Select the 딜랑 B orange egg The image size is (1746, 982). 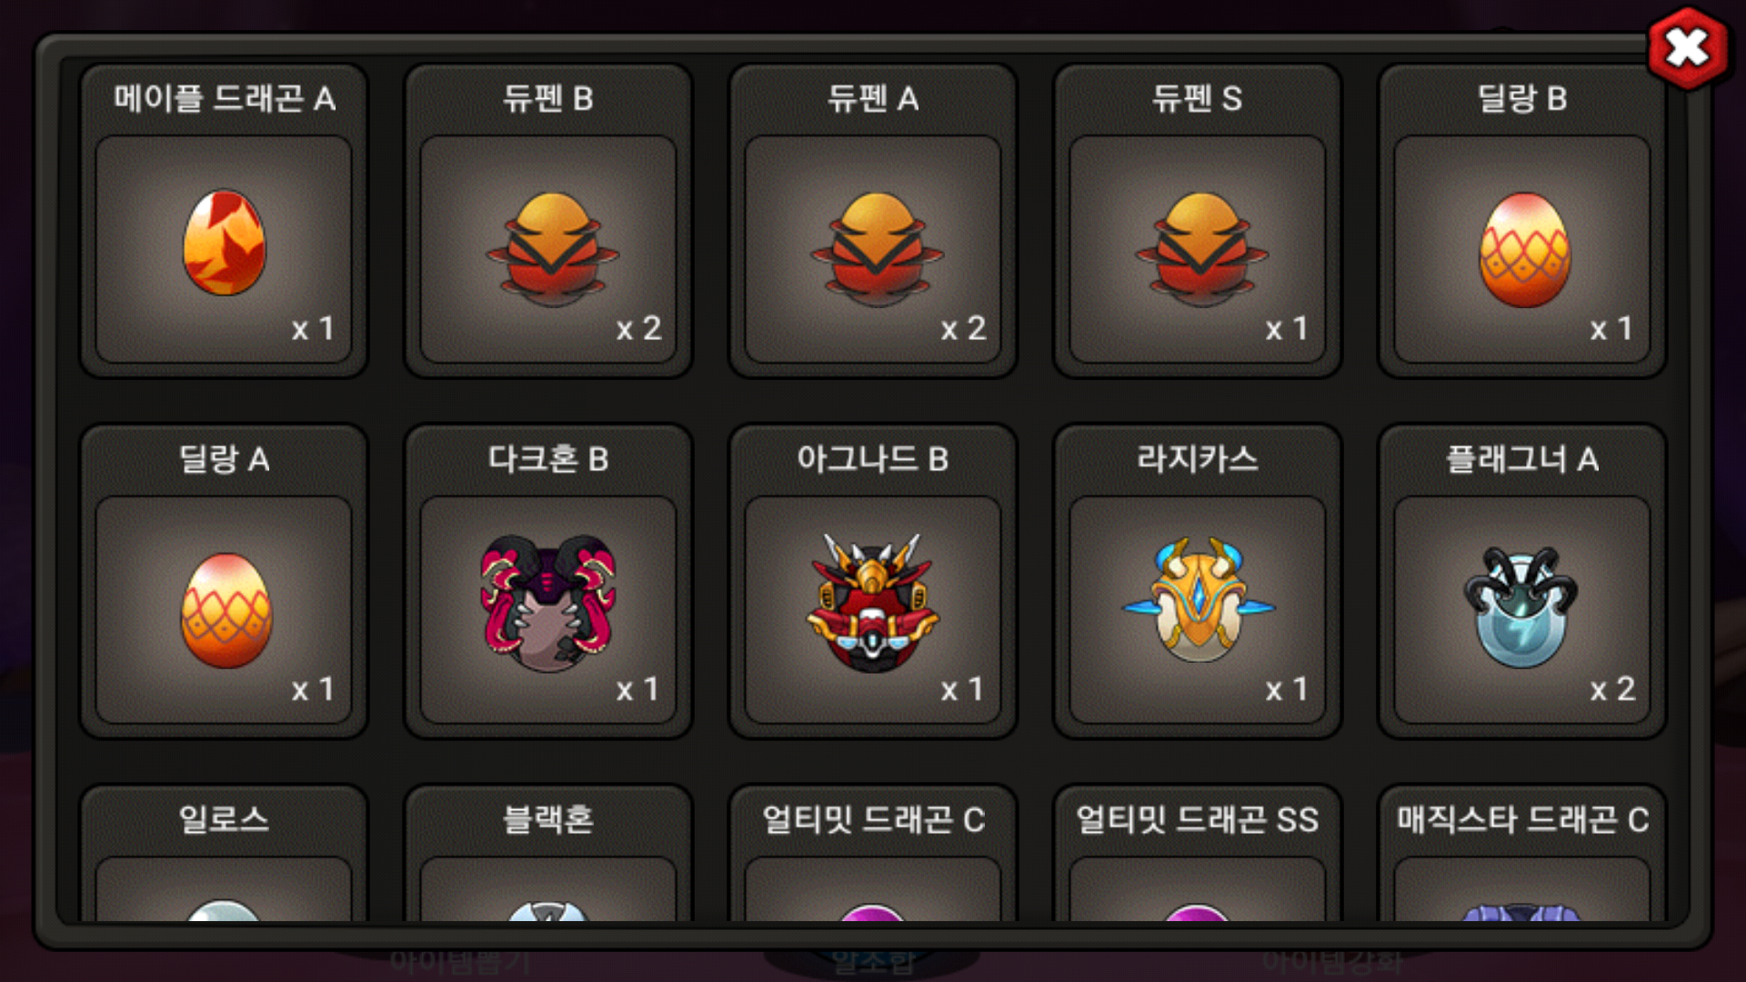[1525, 249]
